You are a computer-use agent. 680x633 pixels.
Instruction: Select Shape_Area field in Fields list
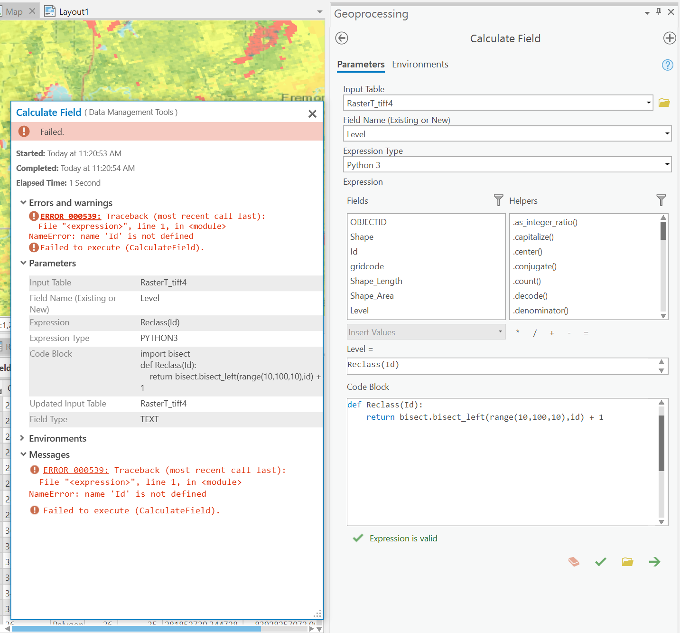(x=372, y=296)
